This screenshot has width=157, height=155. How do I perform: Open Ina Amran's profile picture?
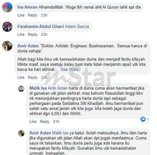point(7,7)
